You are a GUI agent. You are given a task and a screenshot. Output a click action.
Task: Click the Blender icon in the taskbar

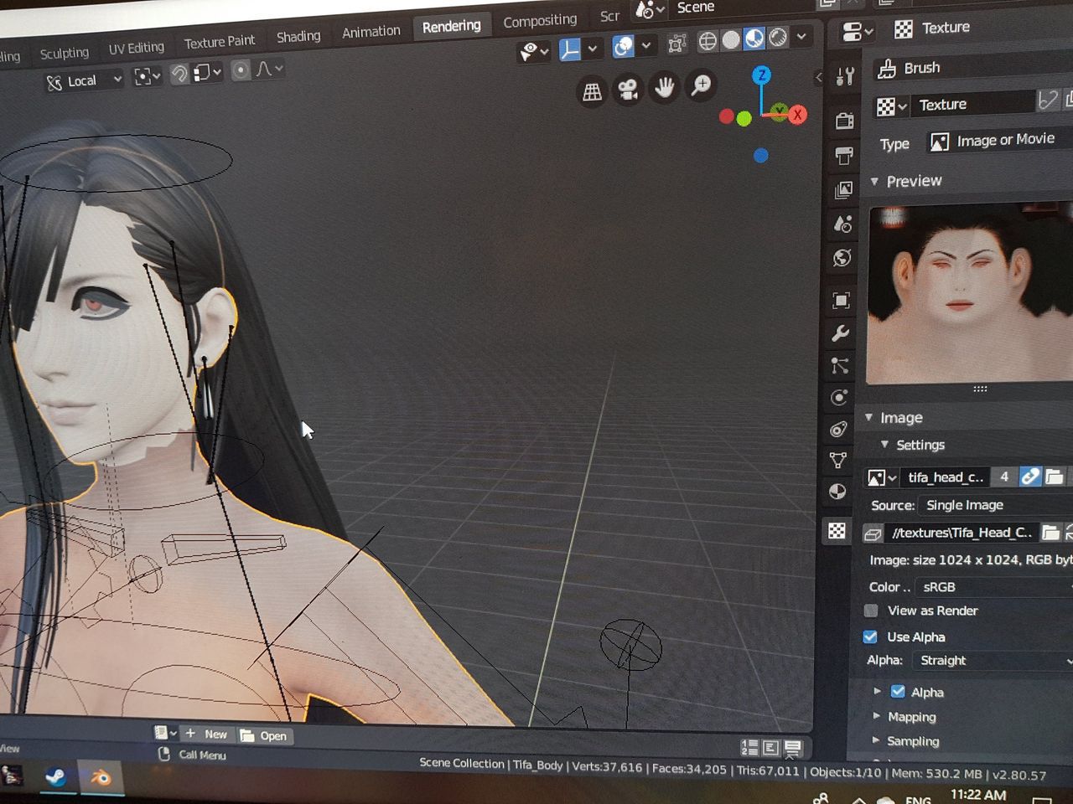tap(101, 779)
